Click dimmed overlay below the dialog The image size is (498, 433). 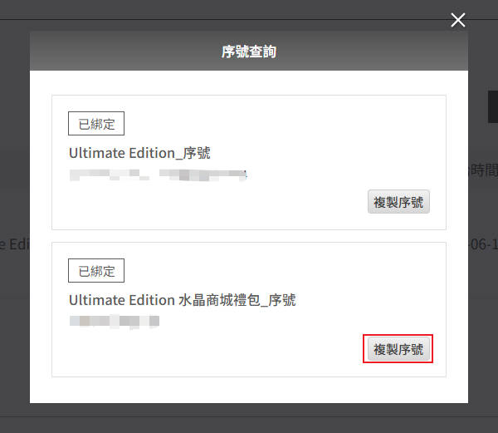(x=249, y=418)
